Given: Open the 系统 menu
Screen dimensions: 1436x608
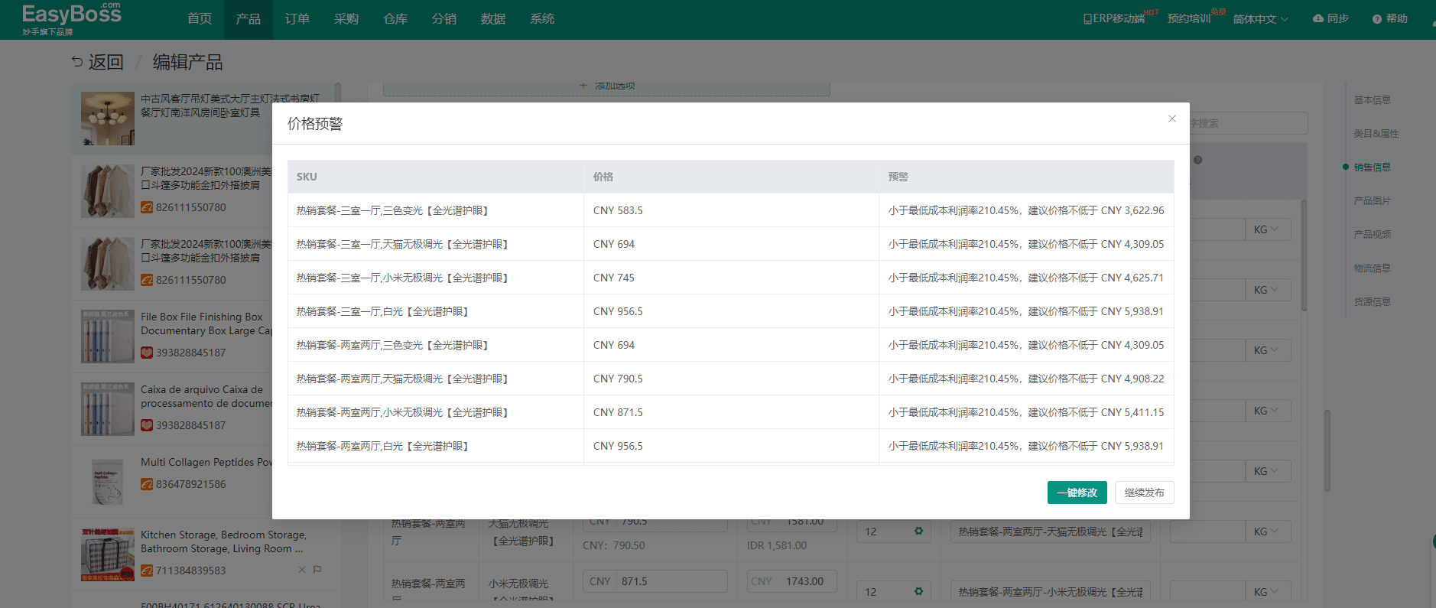Looking at the screenshot, I should pos(542,19).
